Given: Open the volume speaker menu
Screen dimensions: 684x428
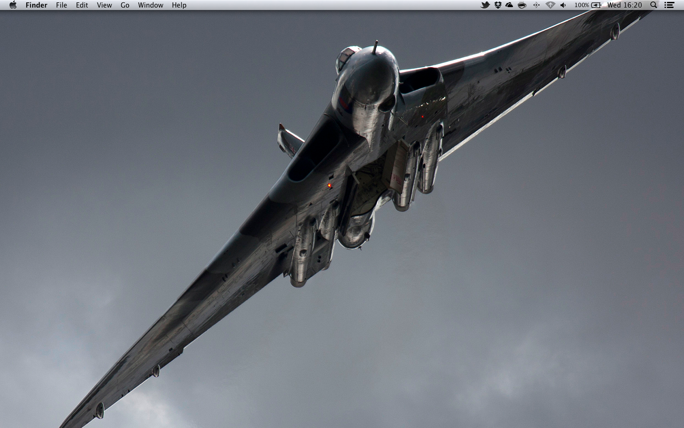Looking at the screenshot, I should (x=563, y=5).
